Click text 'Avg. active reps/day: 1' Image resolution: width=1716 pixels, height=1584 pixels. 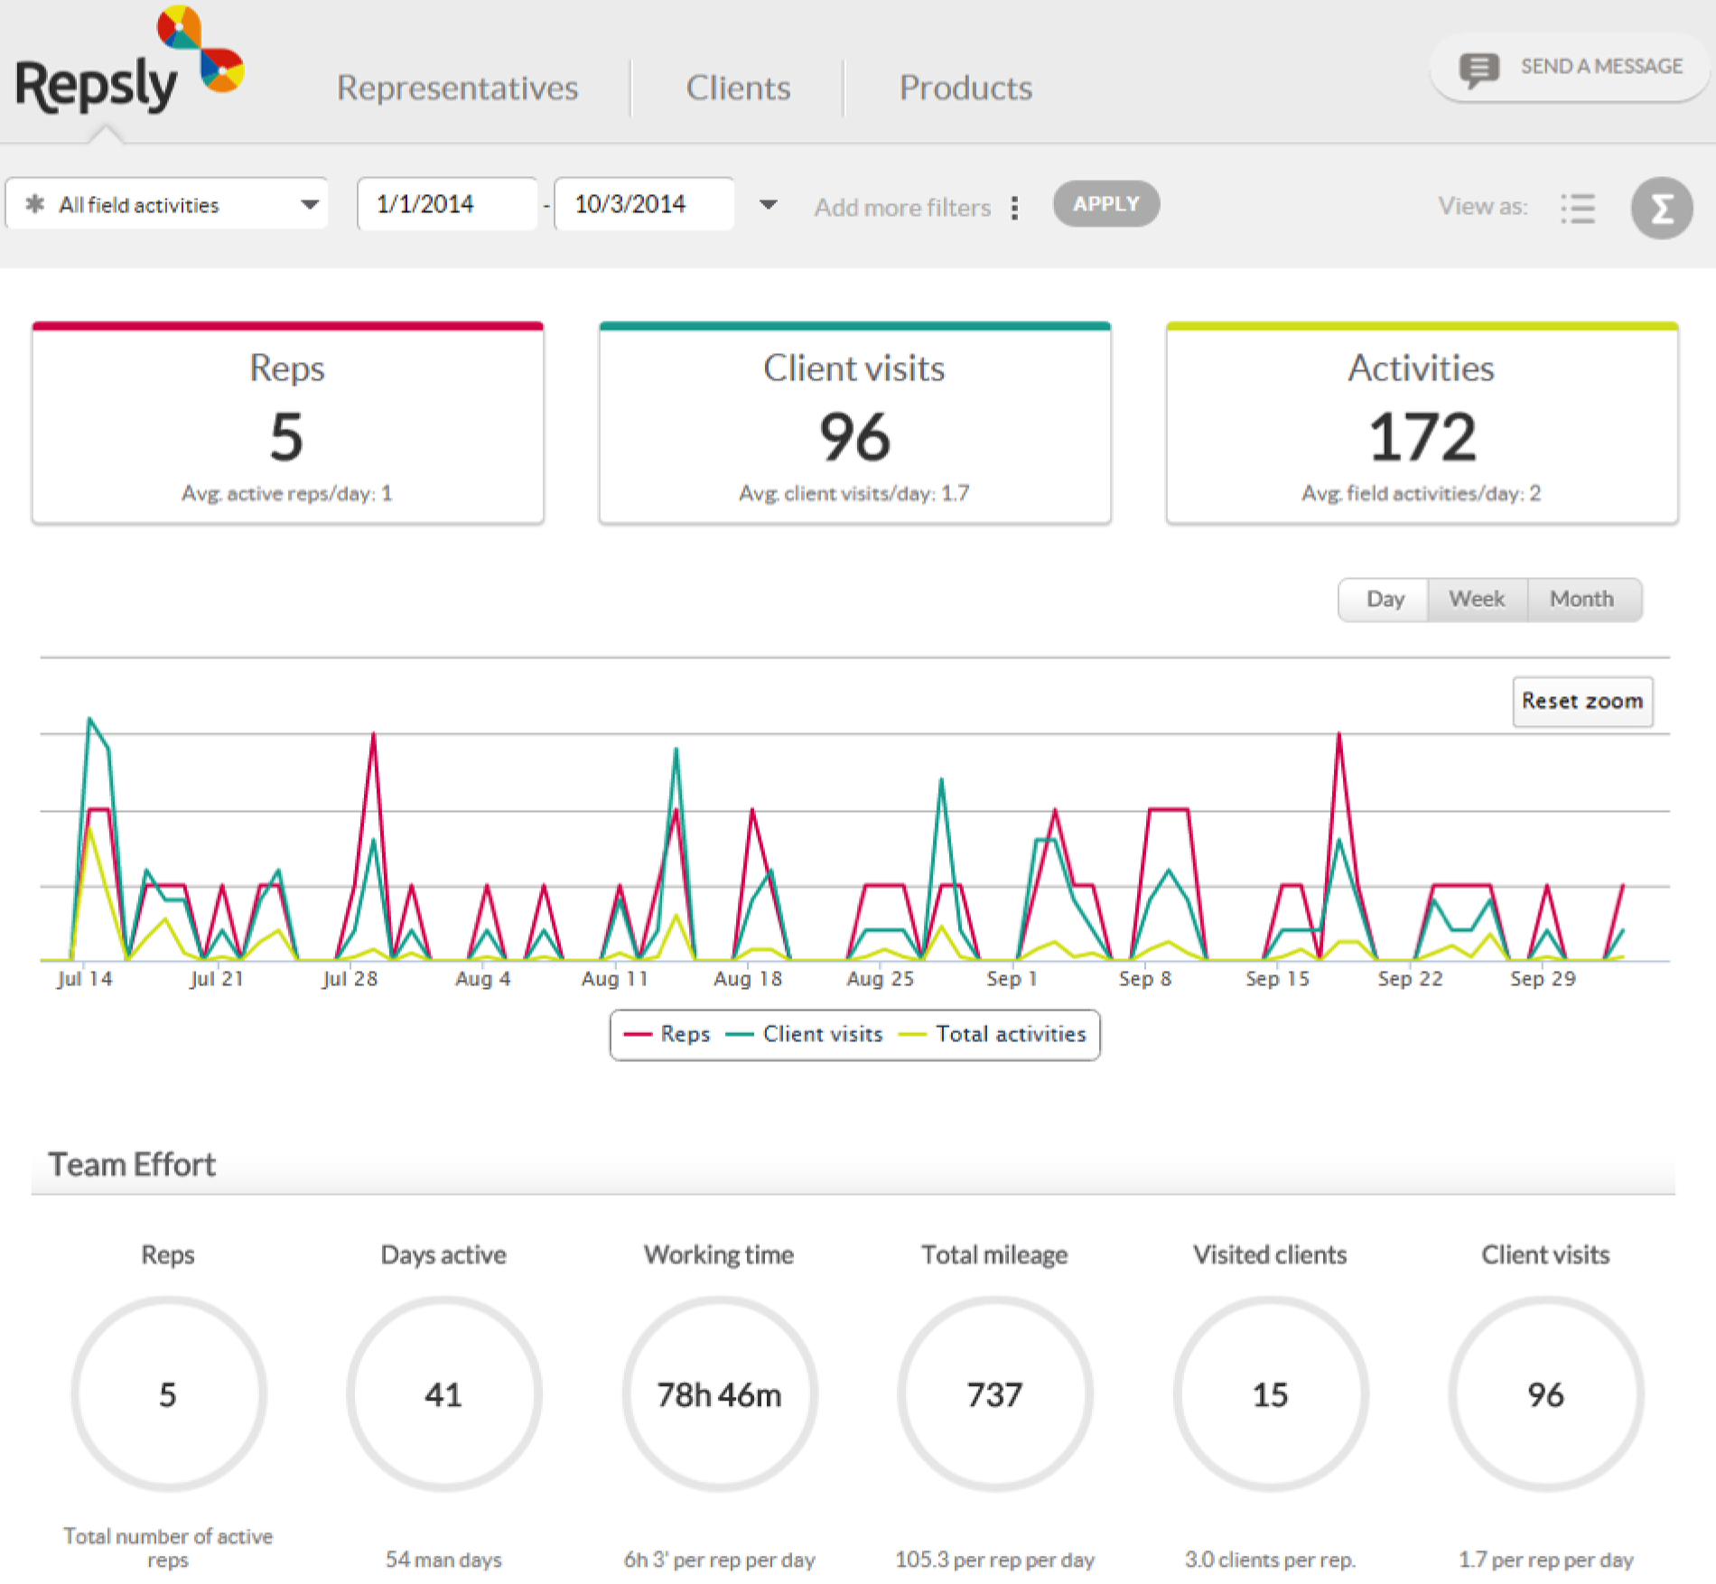point(287,493)
